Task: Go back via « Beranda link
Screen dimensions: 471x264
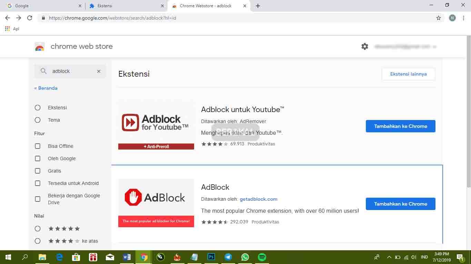Action: point(46,88)
